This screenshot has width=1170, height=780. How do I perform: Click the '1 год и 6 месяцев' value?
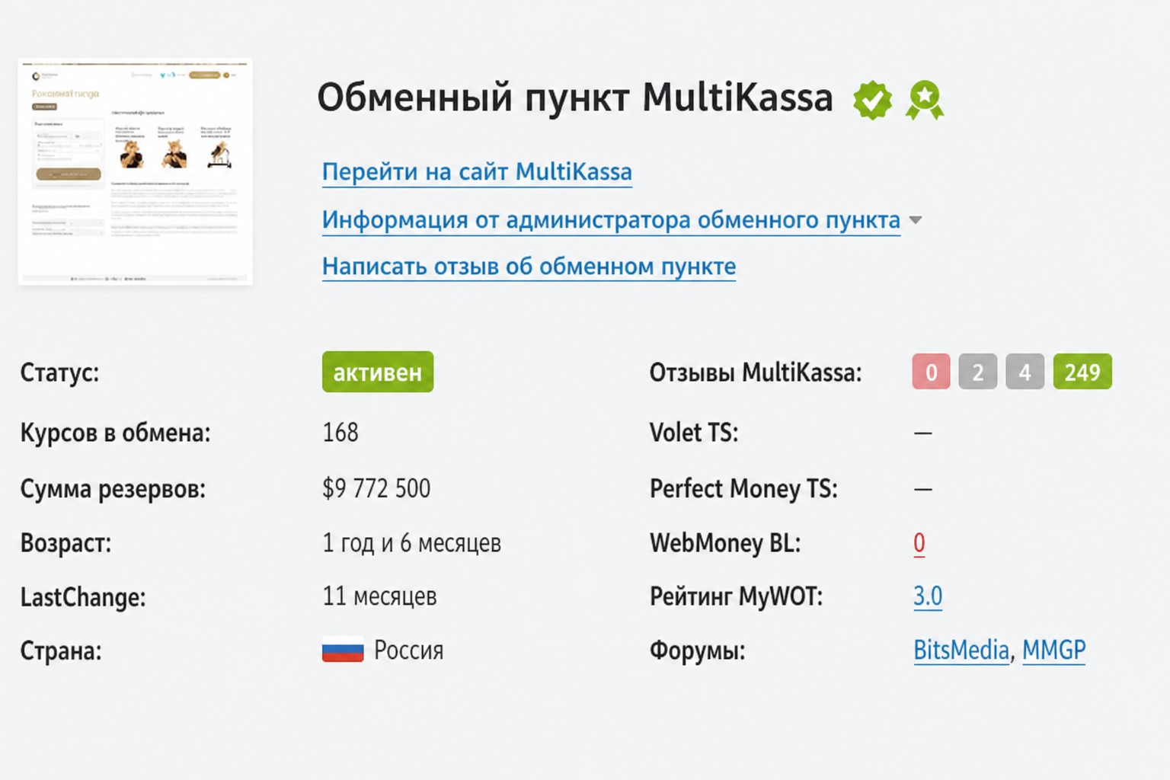(x=411, y=543)
